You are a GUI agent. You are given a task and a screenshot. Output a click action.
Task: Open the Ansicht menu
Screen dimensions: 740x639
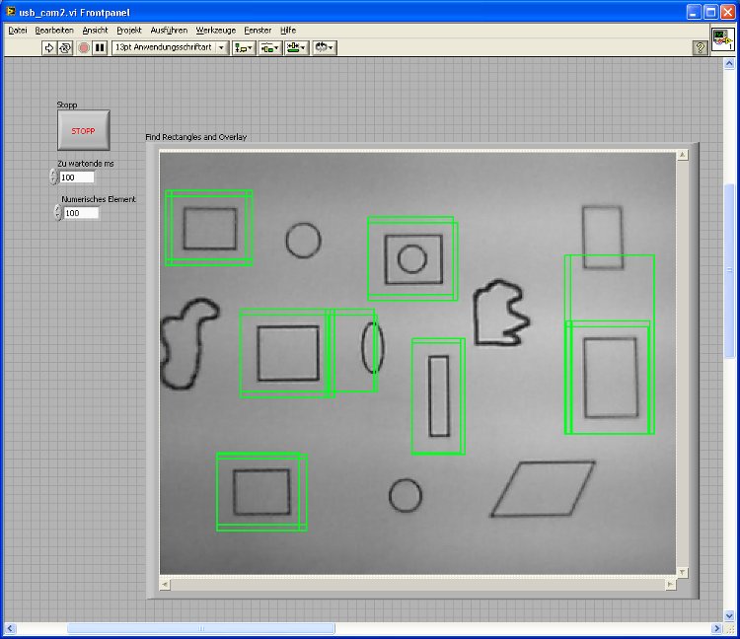[x=95, y=31]
